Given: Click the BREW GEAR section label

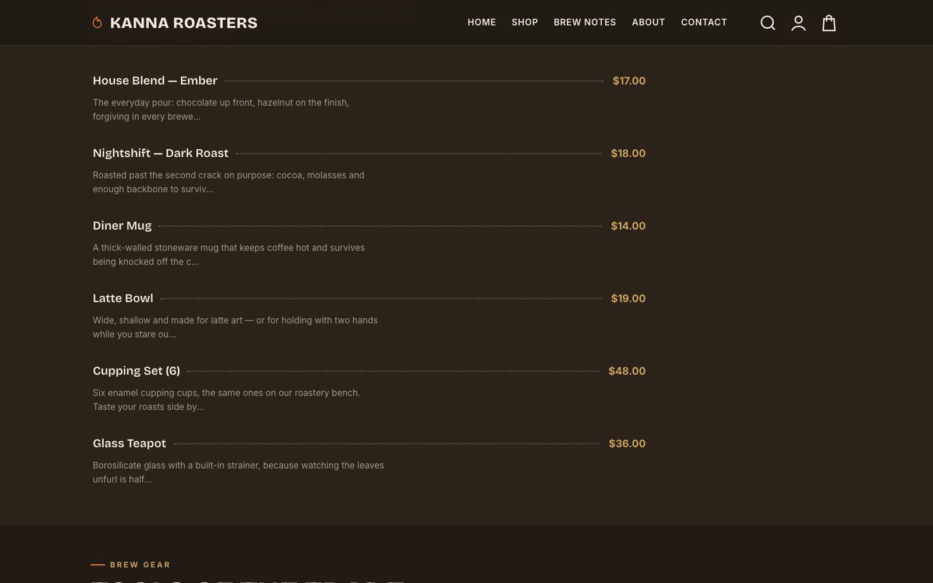Looking at the screenshot, I should coord(140,564).
